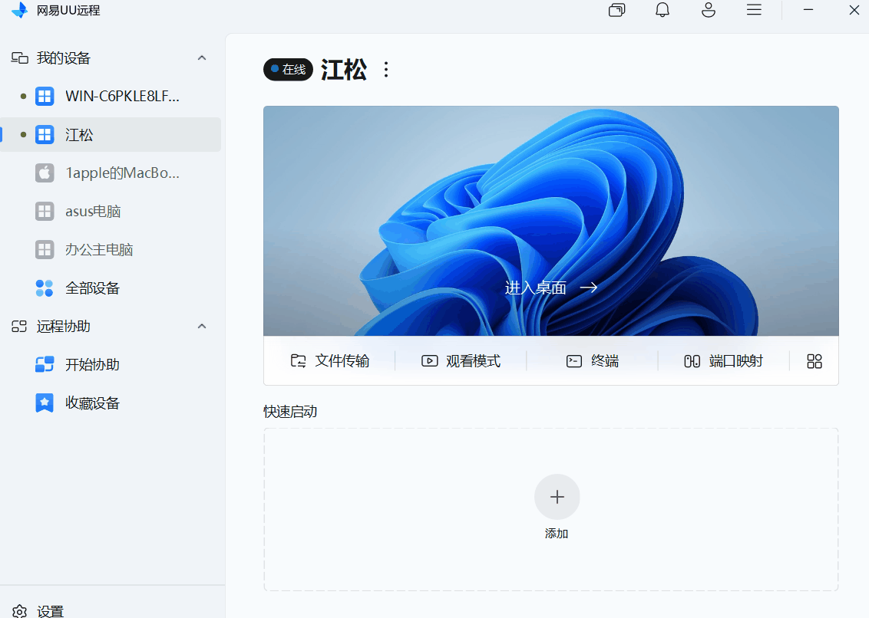Screen dimensions: 869x618
Task: Click the 远程协助 section label
Action: (x=63, y=326)
